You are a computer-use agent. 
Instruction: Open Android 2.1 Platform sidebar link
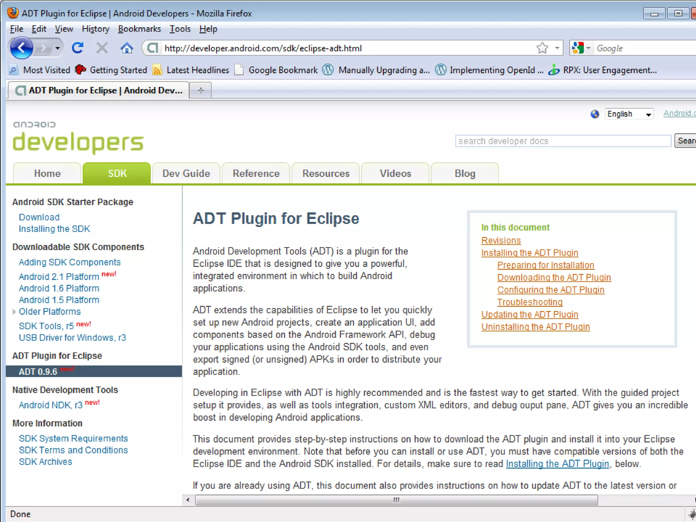coord(59,277)
